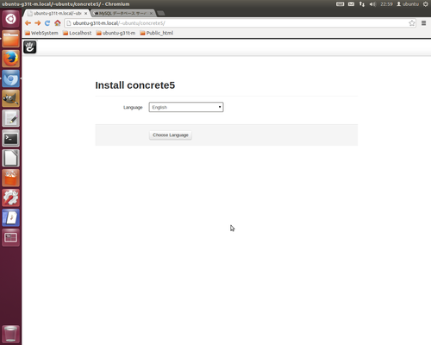
Task: Open the blue document app in launcher
Action: point(11,217)
